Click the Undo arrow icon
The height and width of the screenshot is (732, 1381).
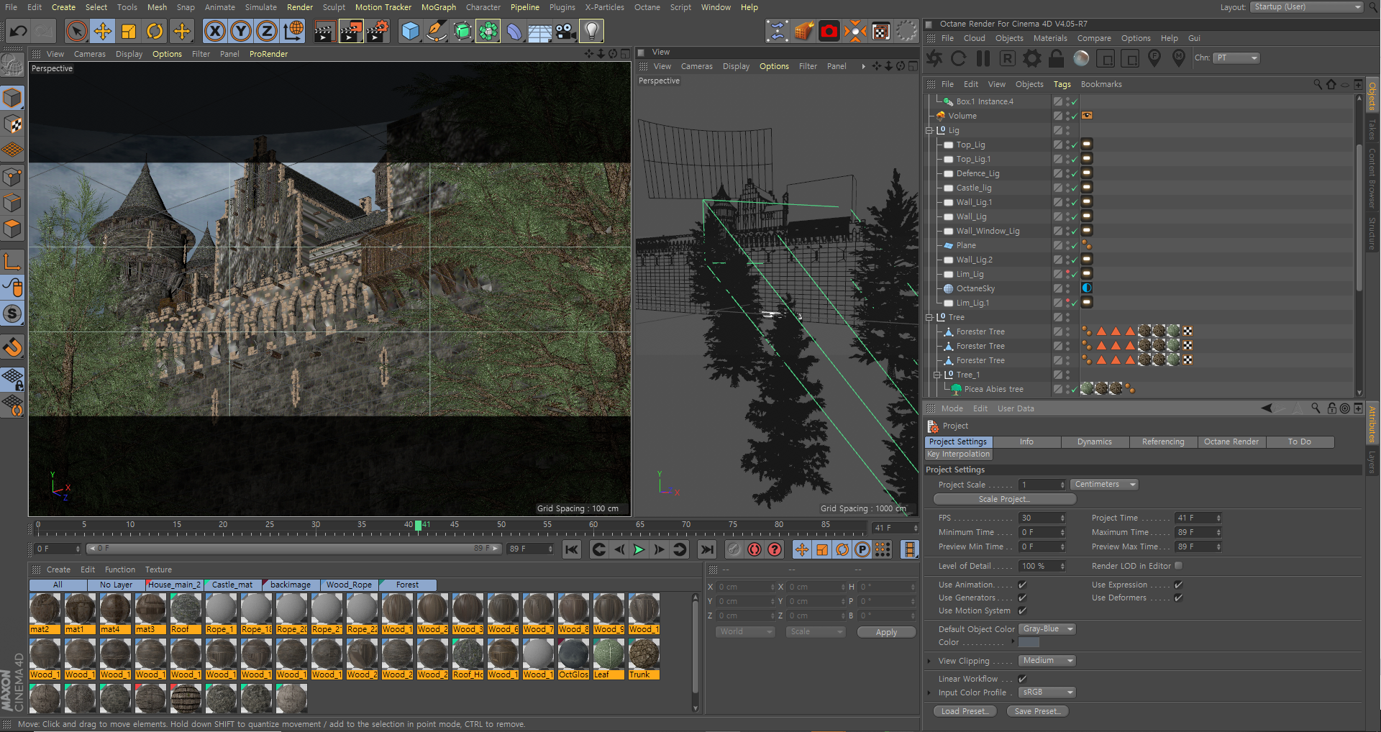(19, 31)
